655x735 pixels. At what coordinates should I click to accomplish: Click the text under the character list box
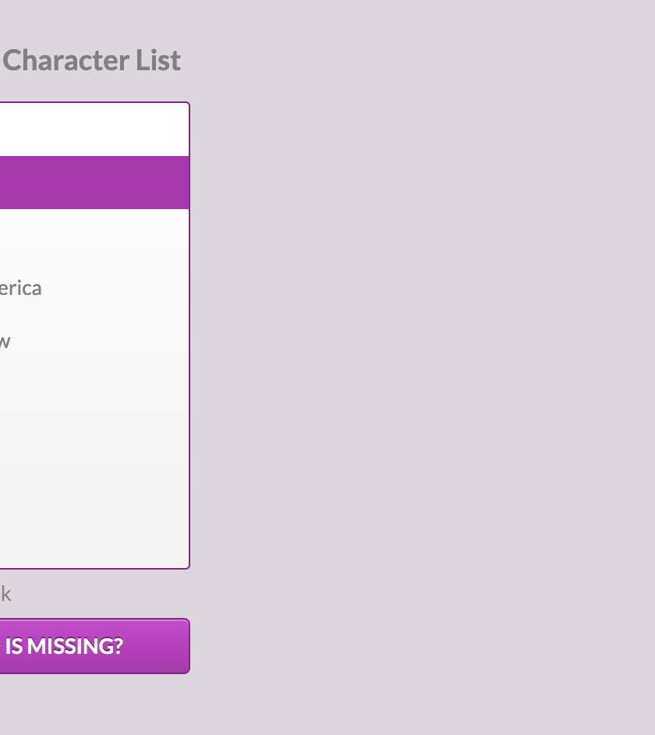click(x=5, y=594)
